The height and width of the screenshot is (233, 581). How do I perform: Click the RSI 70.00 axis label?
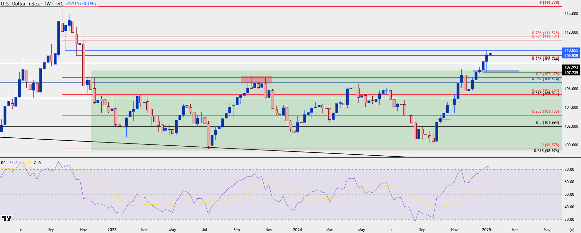pos(569,169)
